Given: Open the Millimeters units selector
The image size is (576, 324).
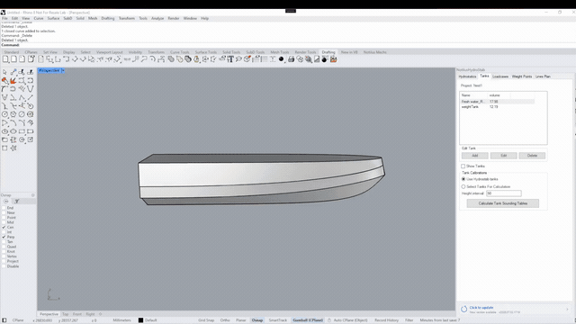Looking at the screenshot, I should (x=122, y=320).
